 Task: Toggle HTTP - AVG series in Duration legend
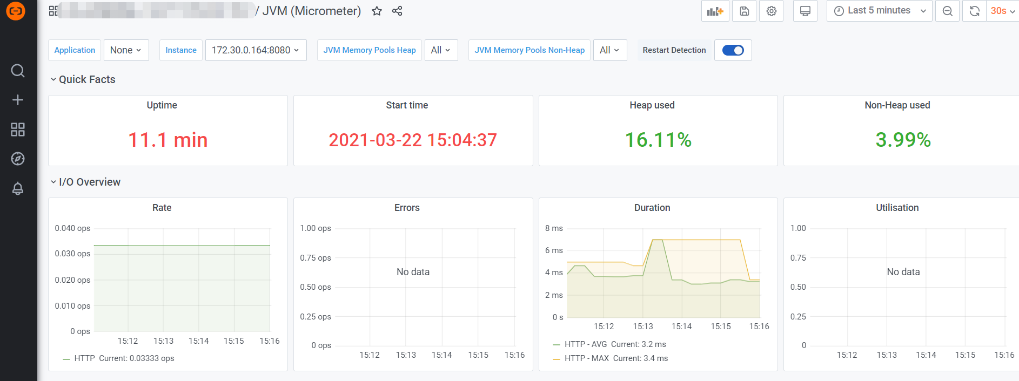pos(586,344)
